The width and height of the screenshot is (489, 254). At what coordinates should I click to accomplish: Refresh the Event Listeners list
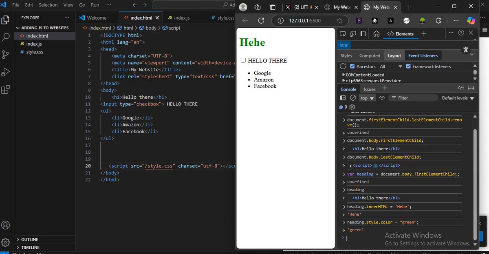click(x=343, y=66)
